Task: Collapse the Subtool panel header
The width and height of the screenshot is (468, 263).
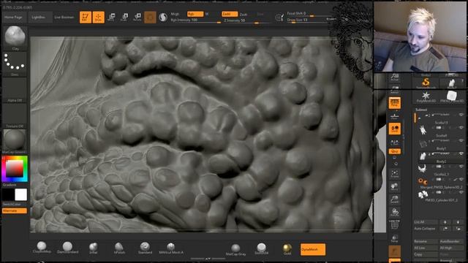Action: tap(421, 110)
